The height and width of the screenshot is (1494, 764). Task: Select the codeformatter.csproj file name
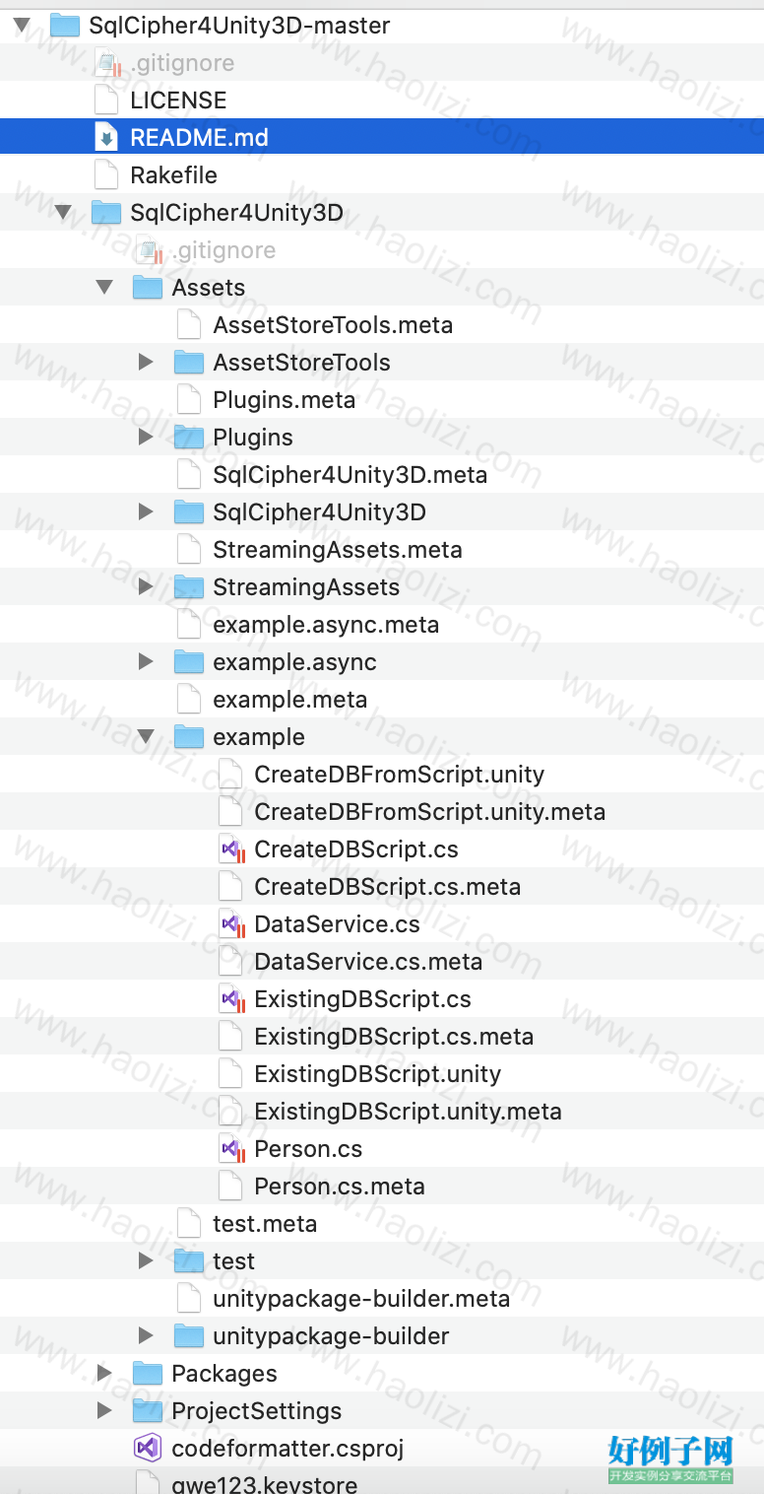click(287, 1449)
